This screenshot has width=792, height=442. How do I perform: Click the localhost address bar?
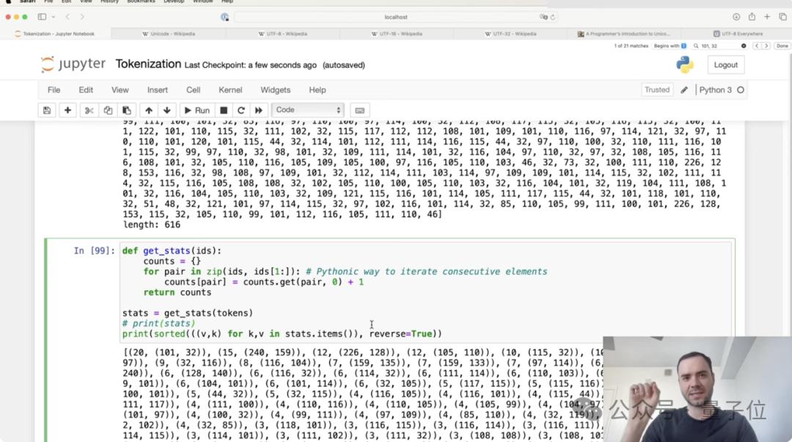tap(396, 17)
